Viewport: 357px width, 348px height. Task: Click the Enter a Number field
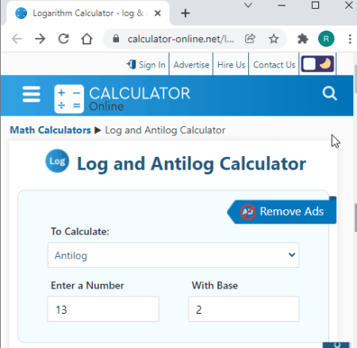click(103, 309)
